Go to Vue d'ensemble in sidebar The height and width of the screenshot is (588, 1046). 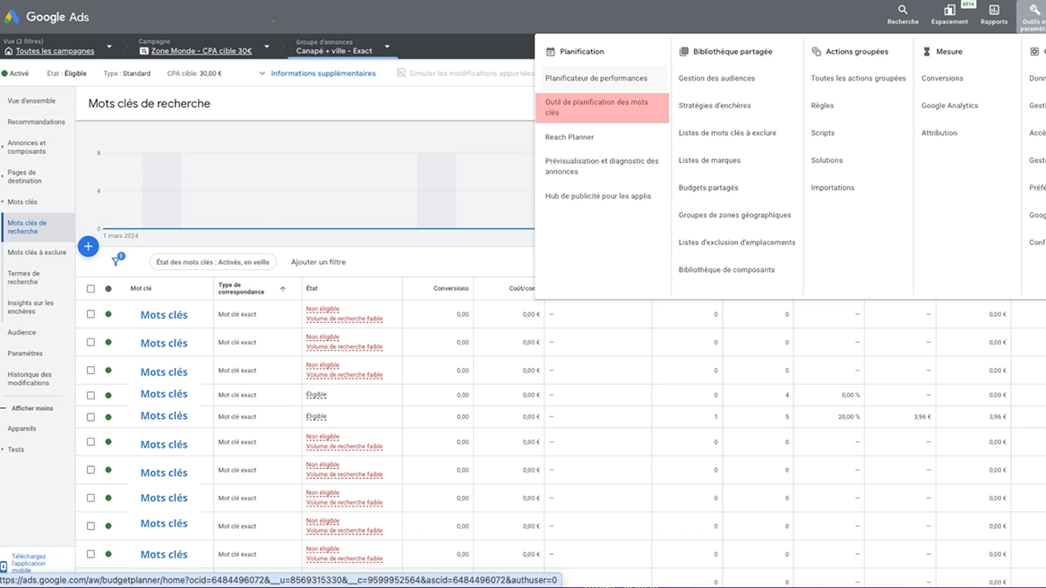coord(31,100)
